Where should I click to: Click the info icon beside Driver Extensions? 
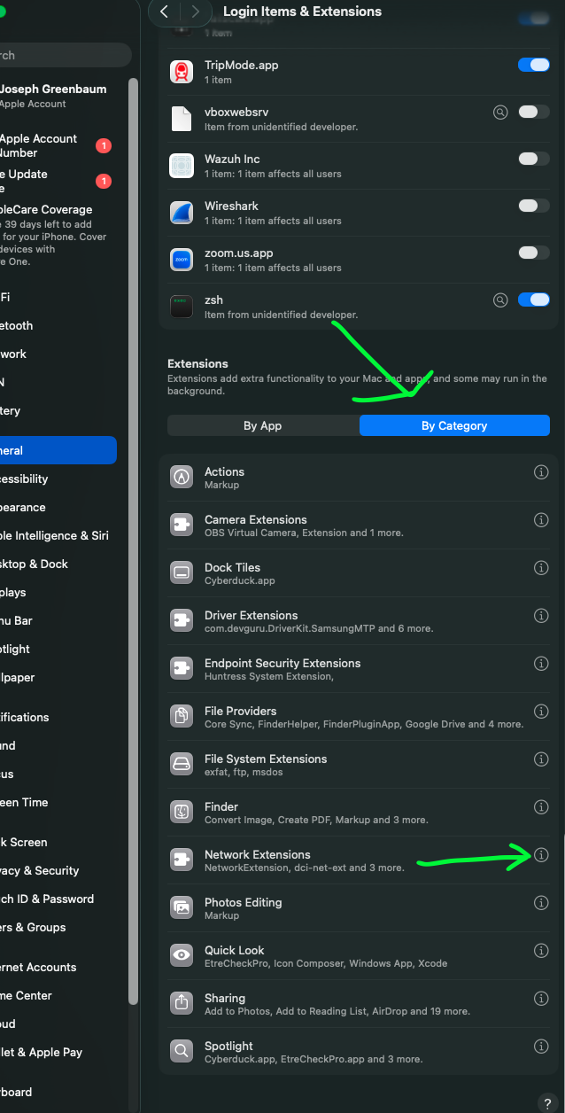coord(541,616)
